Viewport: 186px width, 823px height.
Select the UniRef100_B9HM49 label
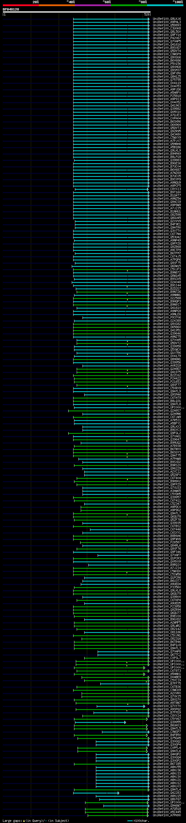pos(167,154)
